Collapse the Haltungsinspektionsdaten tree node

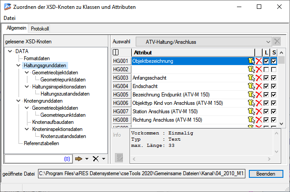tap(28, 87)
